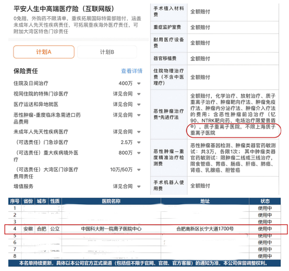Click 全额赔付 beside 手术机器人使用费
289x271 pixels.
[x=200, y=186]
